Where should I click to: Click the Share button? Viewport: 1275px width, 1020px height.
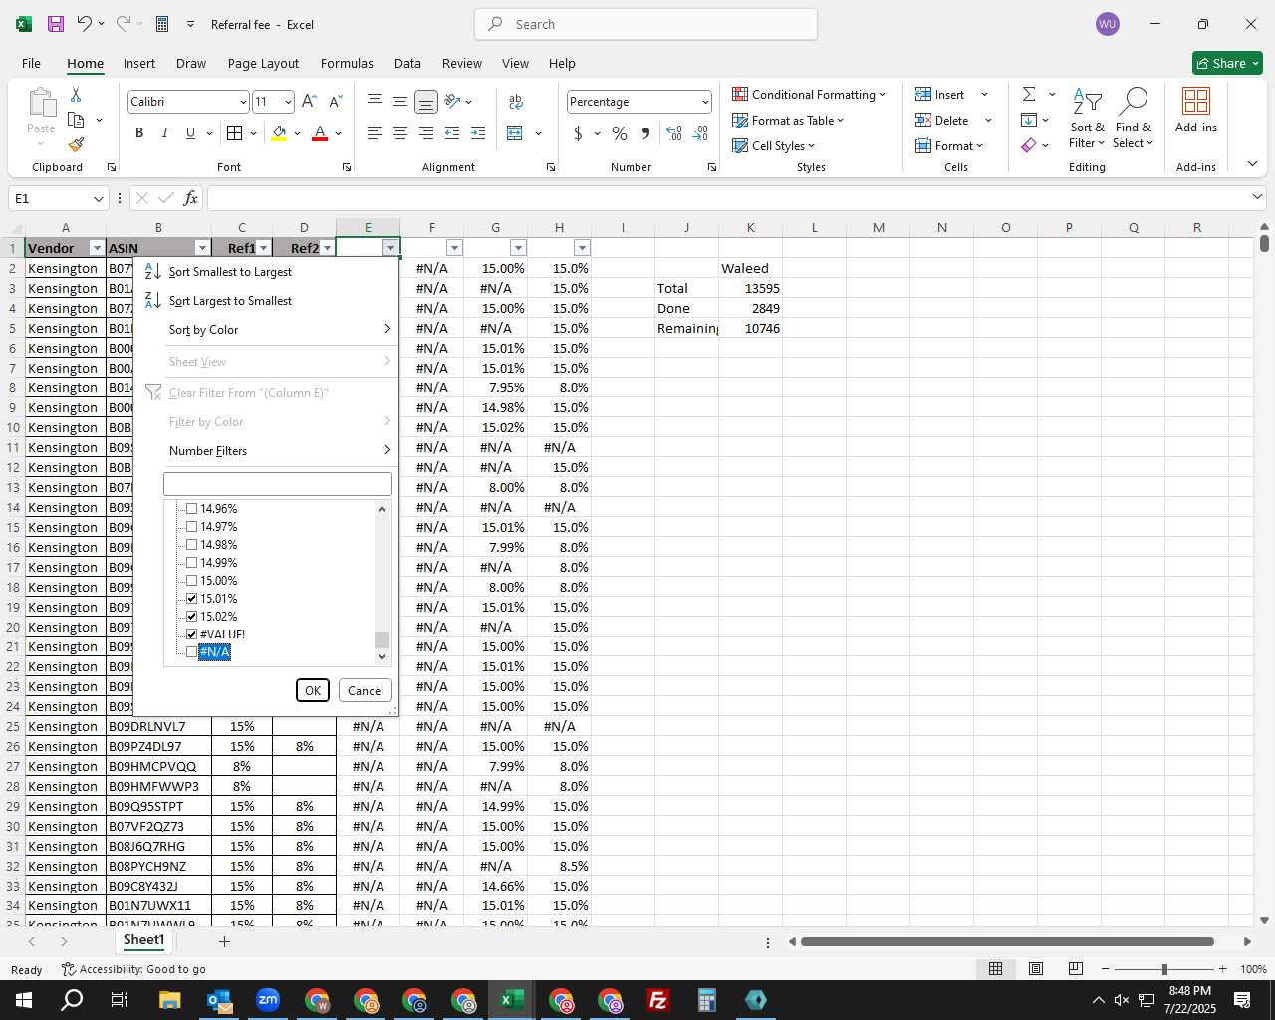coord(1227,63)
